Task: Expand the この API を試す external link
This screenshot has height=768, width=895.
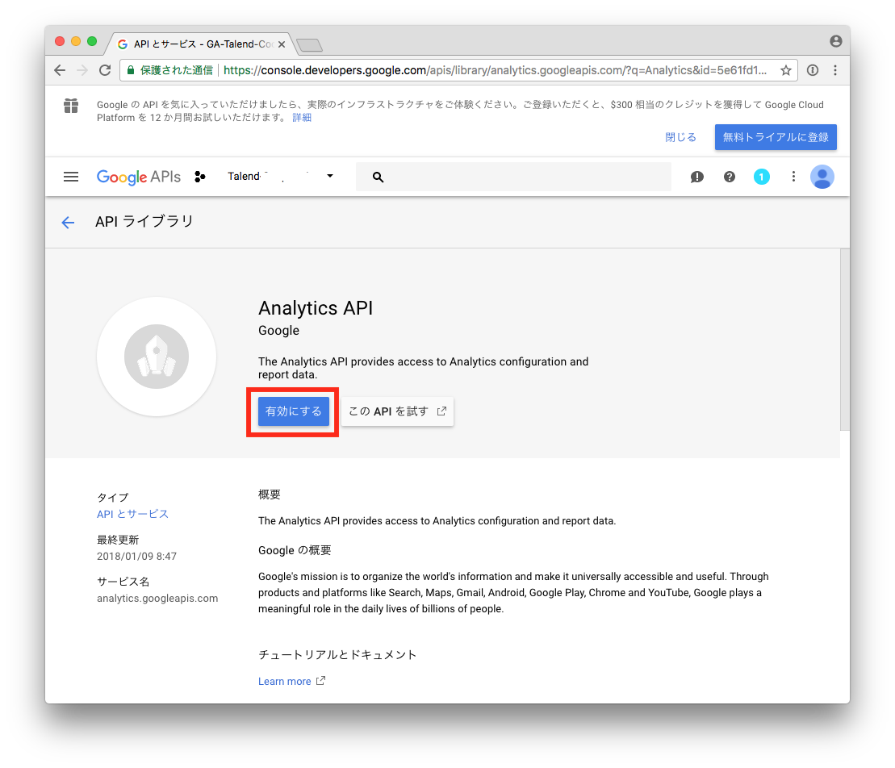Action: coord(397,411)
